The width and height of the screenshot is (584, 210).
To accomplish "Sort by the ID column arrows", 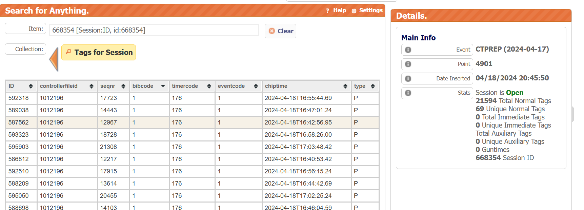I will pyautogui.click(x=31, y=86).
